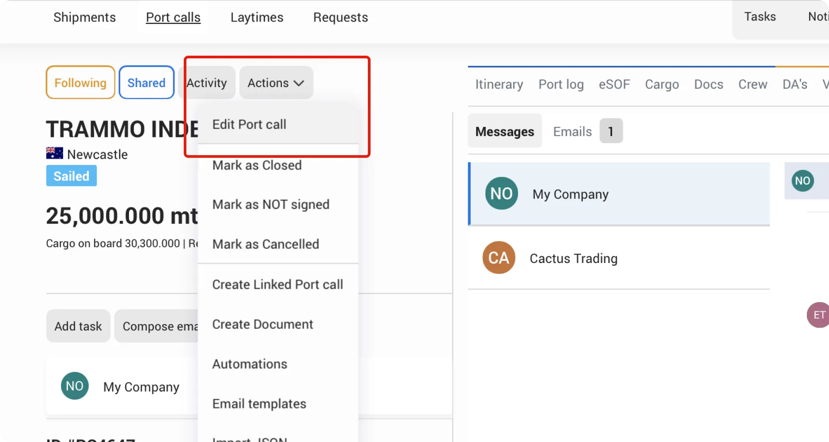This screenshot has width=829, height=442.
Task: Choose Edit Port call from menu
Action: click(278, 124)
